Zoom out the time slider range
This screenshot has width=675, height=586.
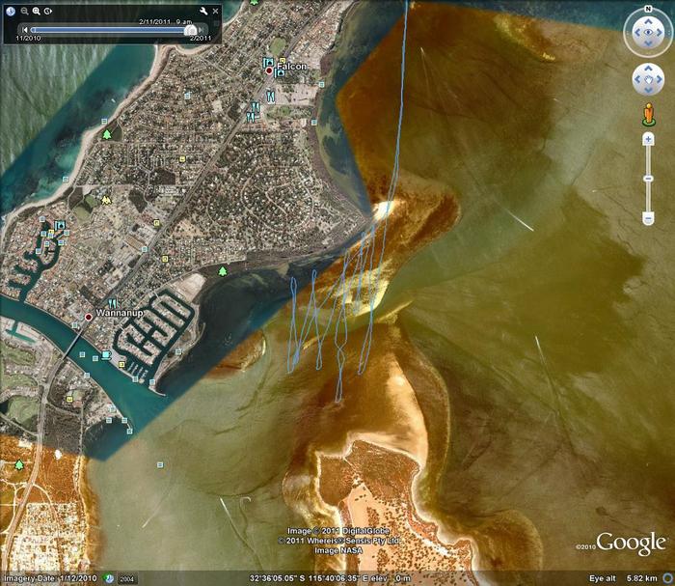tap(22, 11)
